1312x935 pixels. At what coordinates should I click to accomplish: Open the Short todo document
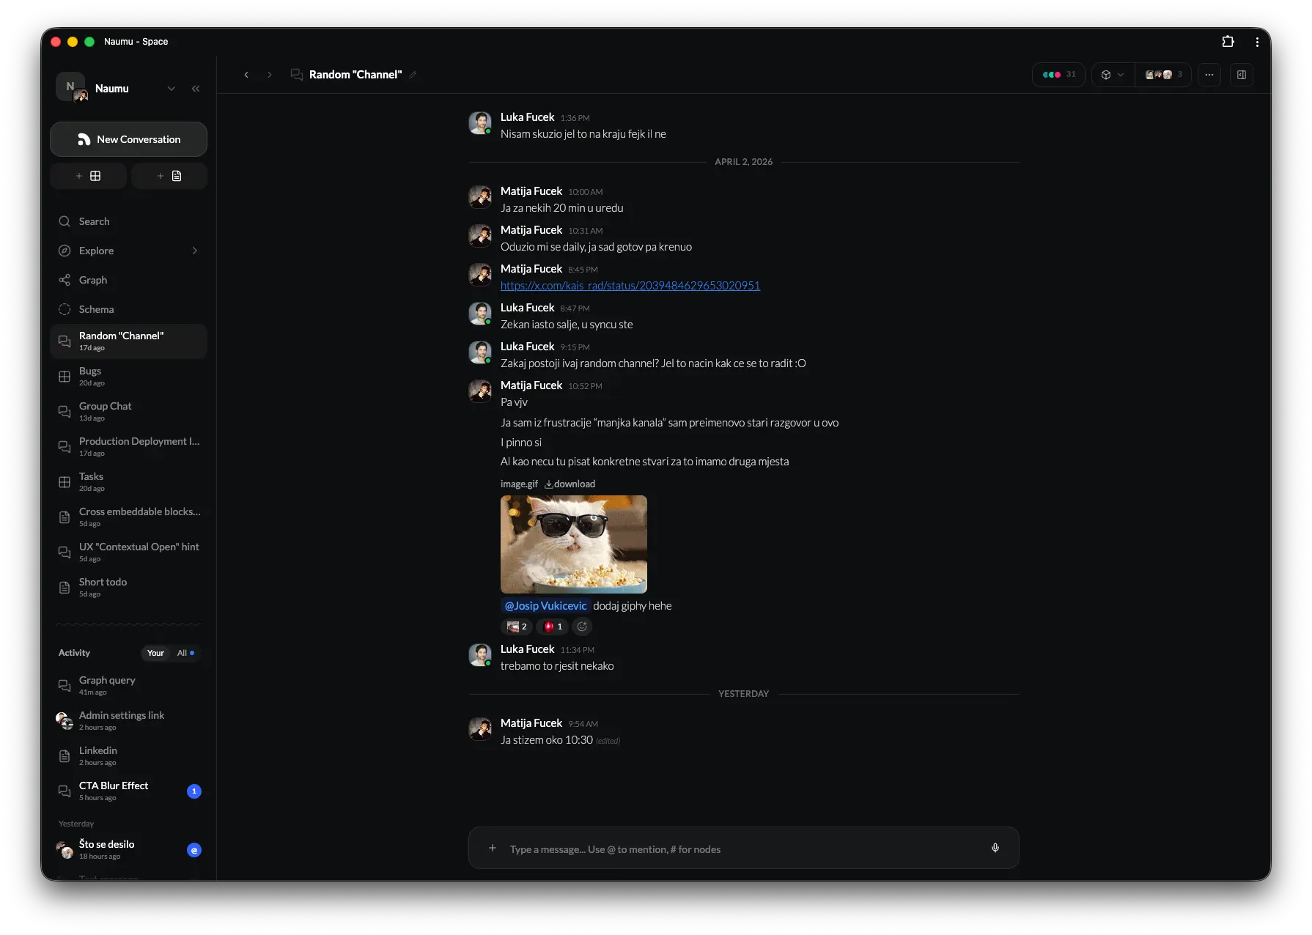coord(128,588)
